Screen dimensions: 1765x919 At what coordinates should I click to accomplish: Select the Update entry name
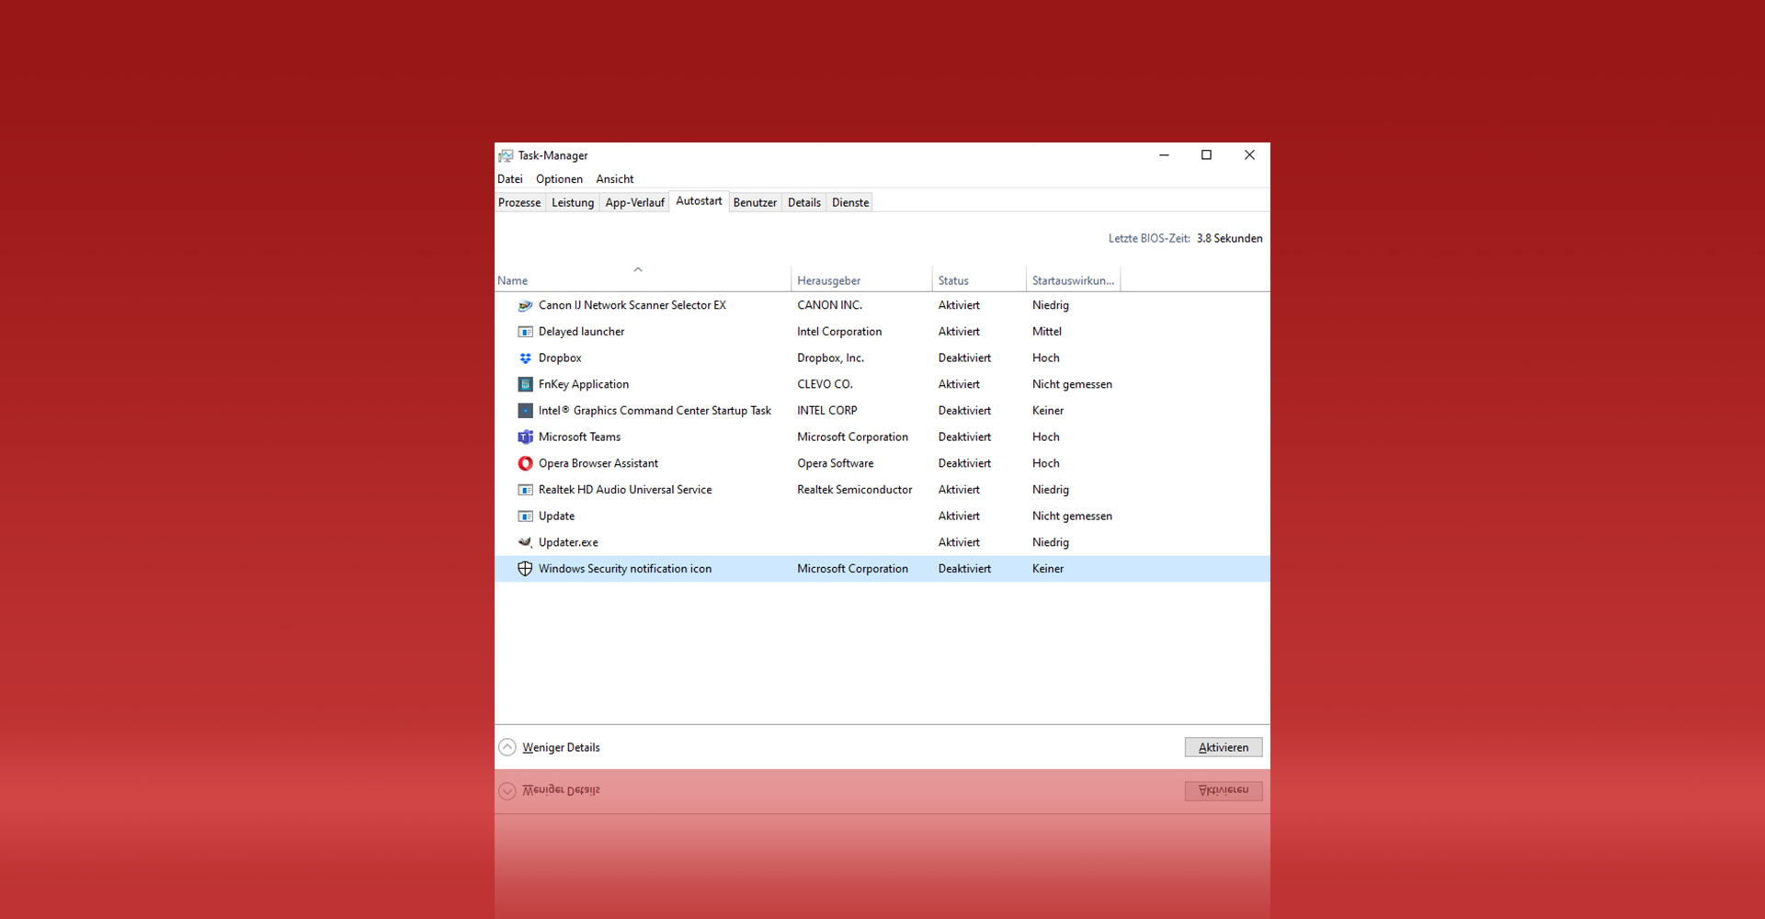click(556, 516)
